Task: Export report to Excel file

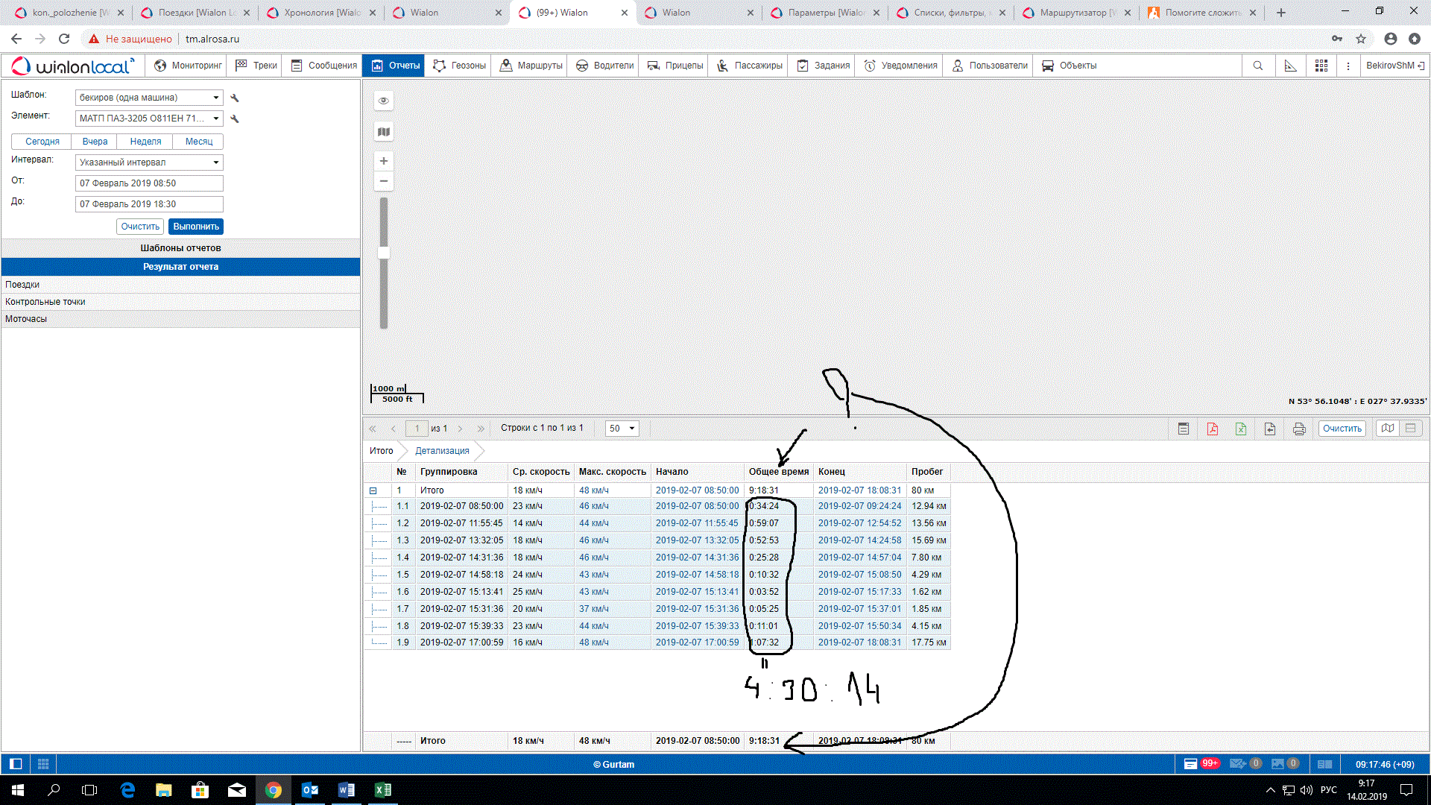Action: (1241, 429)
